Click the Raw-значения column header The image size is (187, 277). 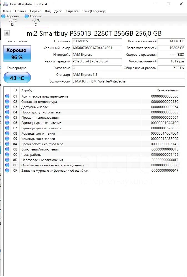pos(160,90)
